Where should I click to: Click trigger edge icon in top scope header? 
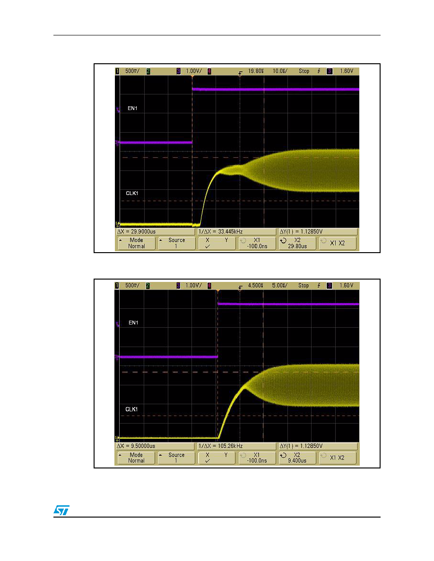point(319,71)
